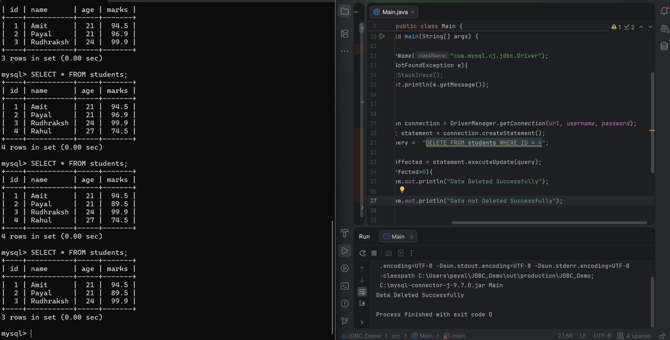Toggle soft-wrap in the Run console

(362, 291)
